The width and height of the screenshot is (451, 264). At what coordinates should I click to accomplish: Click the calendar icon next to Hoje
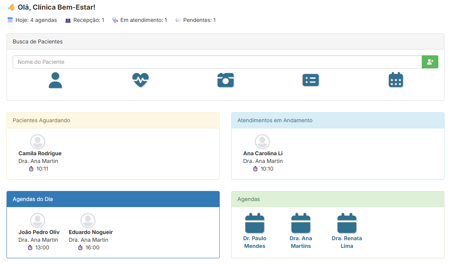point(10,20)
